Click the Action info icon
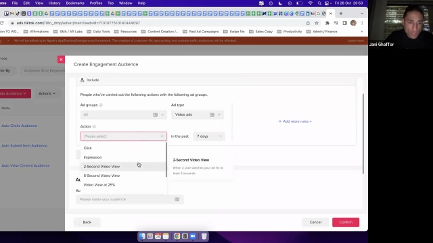Image resolution: width=433 pixels, height=243 pixels. [94, 126]
